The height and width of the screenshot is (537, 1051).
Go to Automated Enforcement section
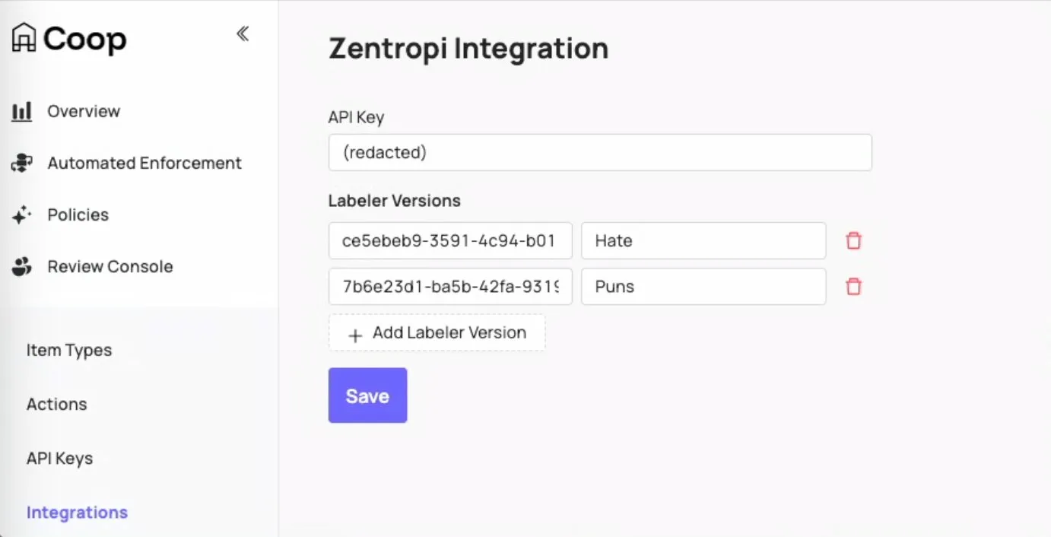[x=144, y=164]
